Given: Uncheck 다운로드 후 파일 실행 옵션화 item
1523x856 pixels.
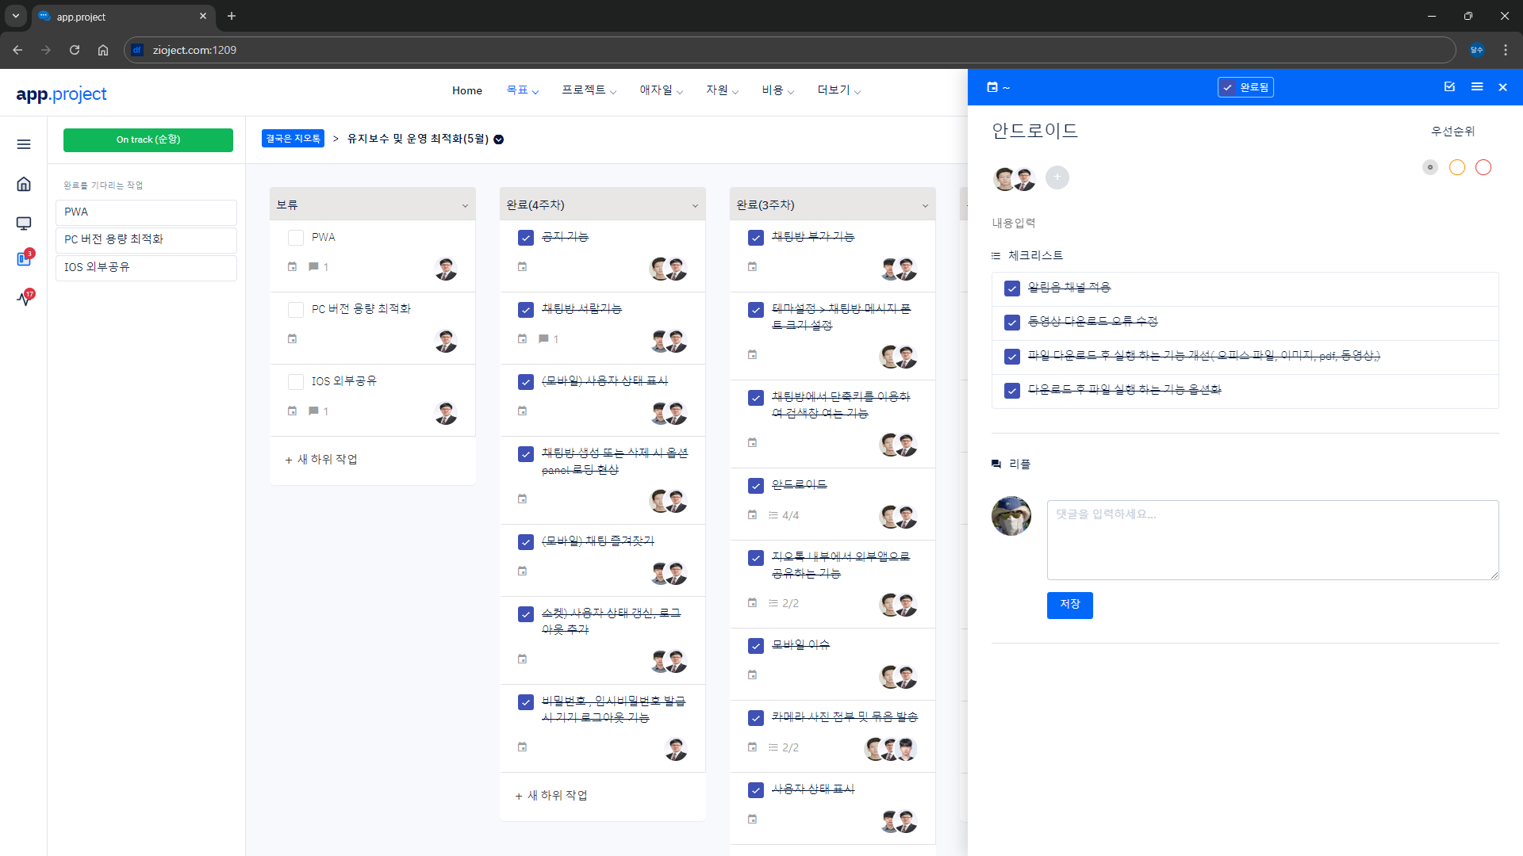Looking at the screenshot, I should pyautogui.click(x=1012, y=391).
